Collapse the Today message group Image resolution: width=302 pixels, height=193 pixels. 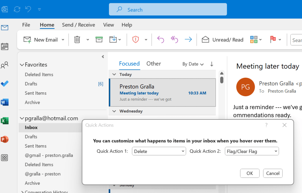click(x=114, y=74)
